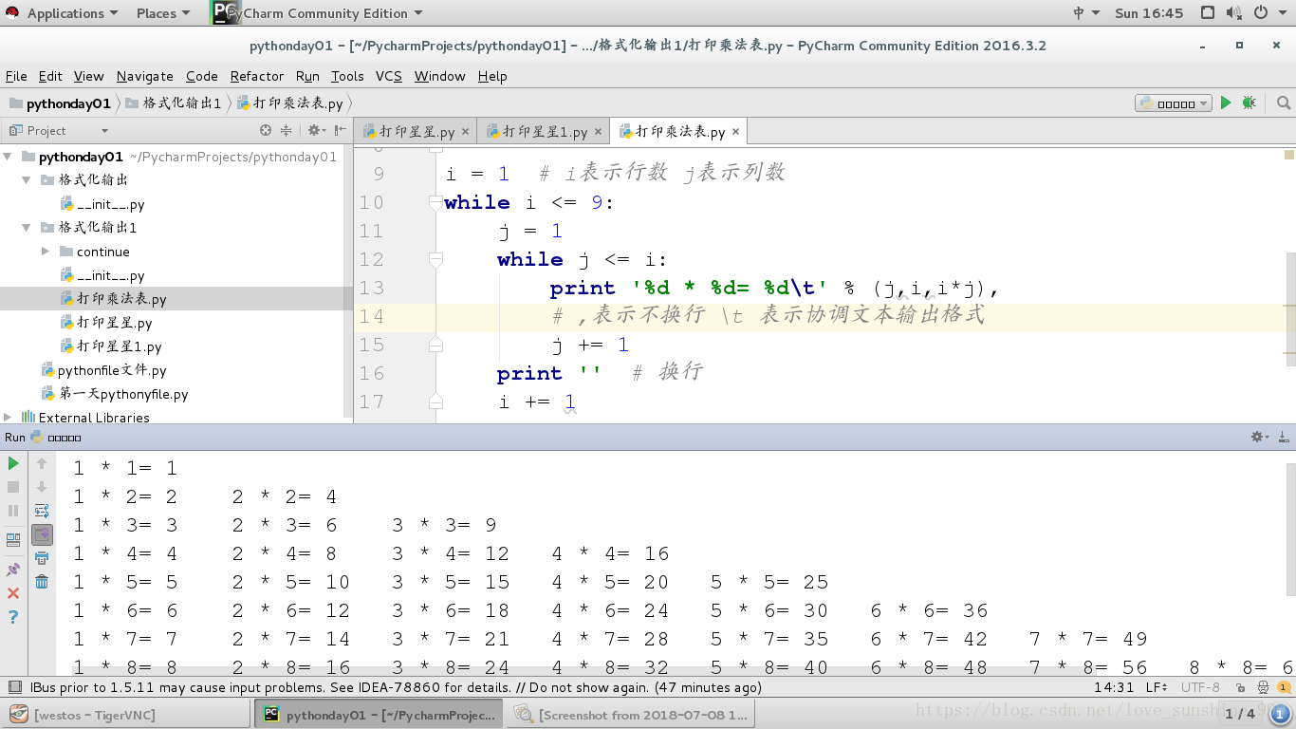This screenshot has height=729, width=1296.
Task: Open the Navigate menu
Action: pos(145,76)
